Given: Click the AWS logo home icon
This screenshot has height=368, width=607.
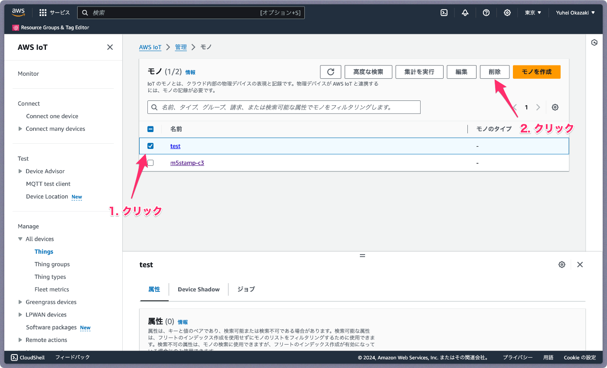Looking at the screenshot, I should [19, 13].
